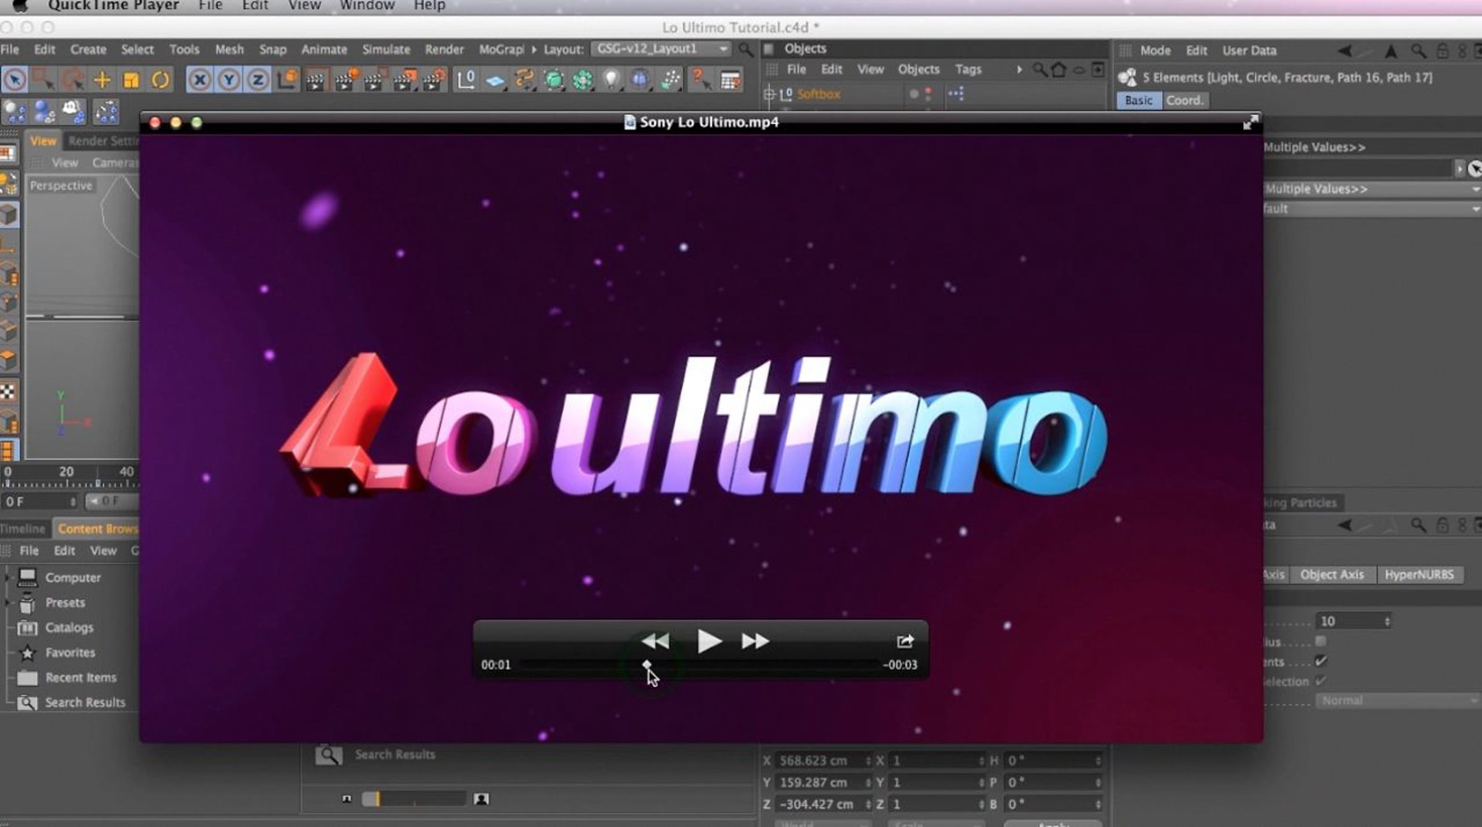Viewport: 1482px width, 827px height.
Task: Select the Live Selection arrow tool
Action: coord(15,80)
